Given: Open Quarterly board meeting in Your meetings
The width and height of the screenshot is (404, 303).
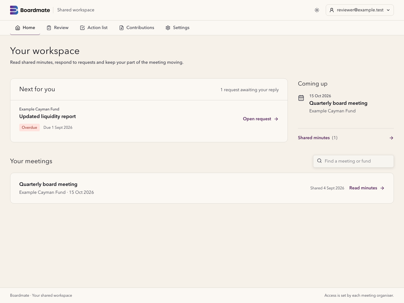Looking at the screenshot, I should [48, 184].
